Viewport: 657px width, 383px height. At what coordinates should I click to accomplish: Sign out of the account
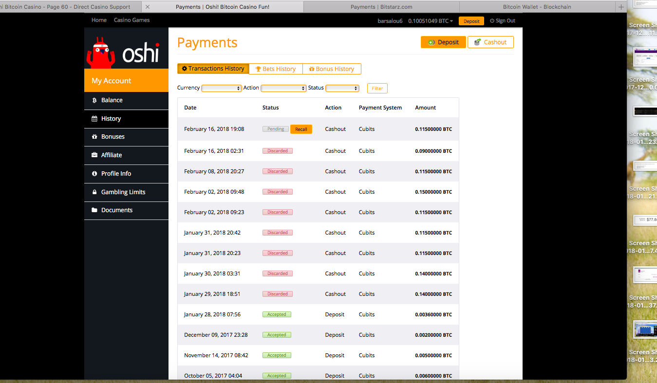(503, 21)
